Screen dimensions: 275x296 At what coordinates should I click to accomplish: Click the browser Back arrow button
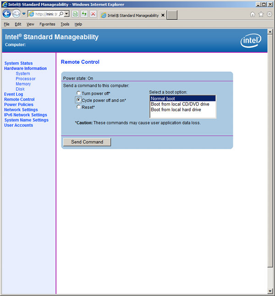click(x=7, y=14)
